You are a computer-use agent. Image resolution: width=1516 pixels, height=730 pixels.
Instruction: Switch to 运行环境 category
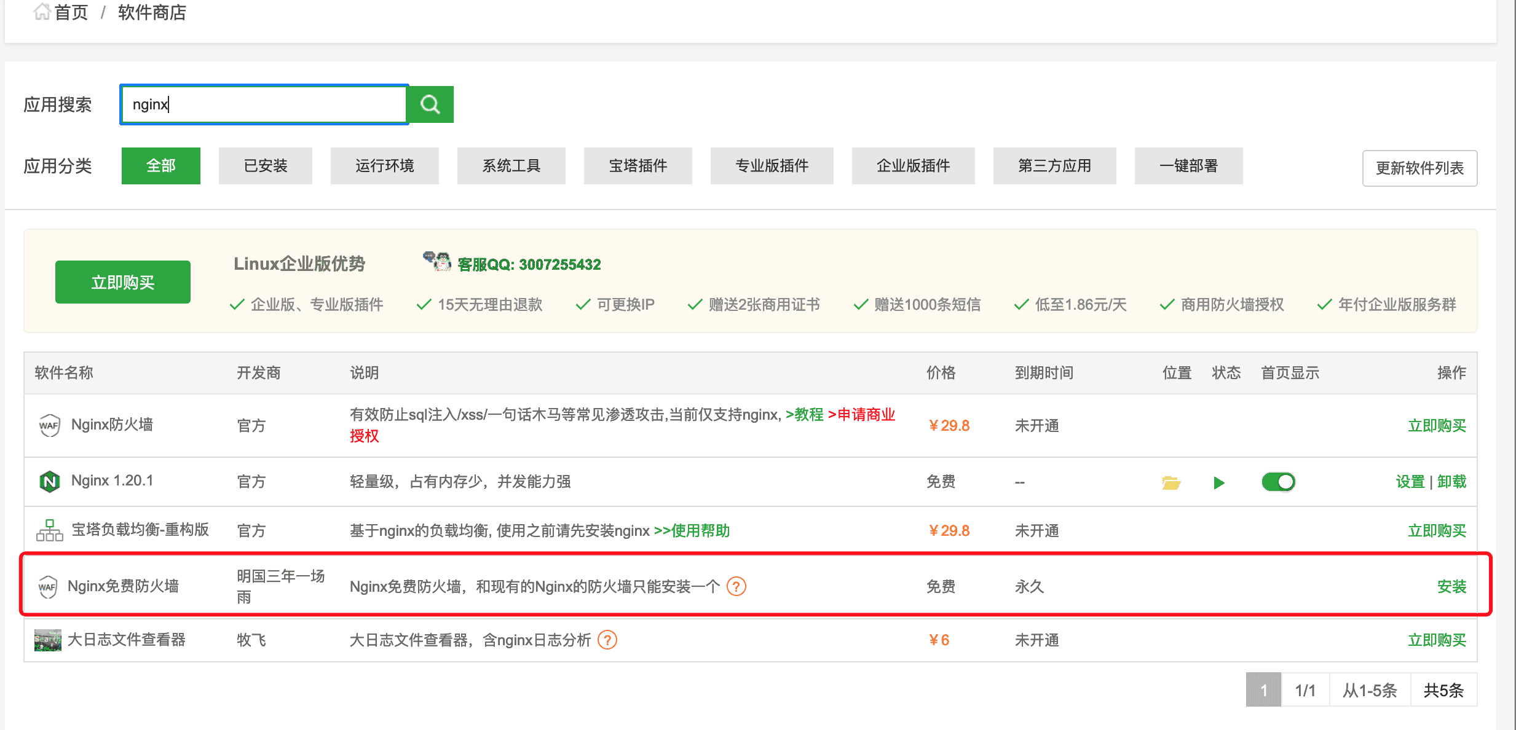tap(384, 166)
